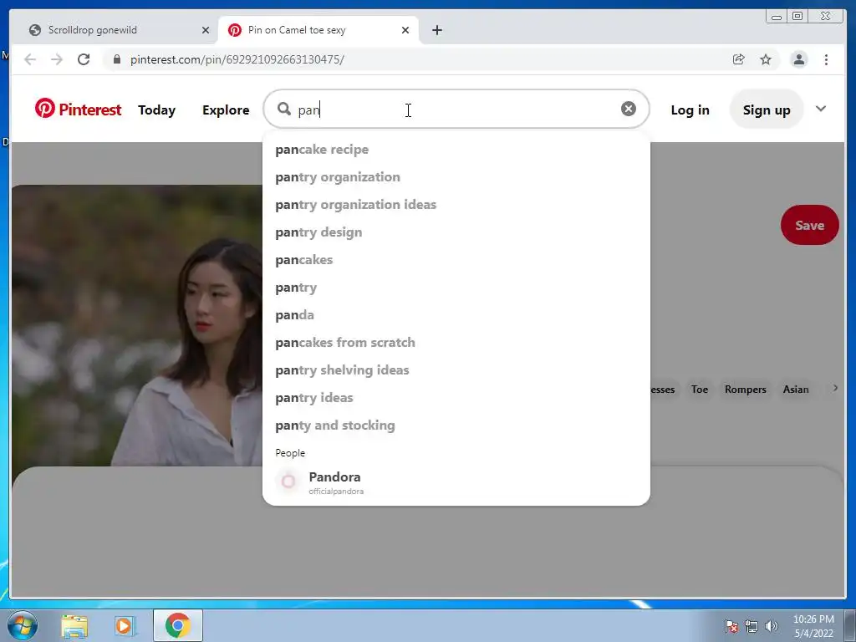Open the Toe tag chip
This screenshot has height=642, width=856.
pyautogui.click(x=700, y=390)
